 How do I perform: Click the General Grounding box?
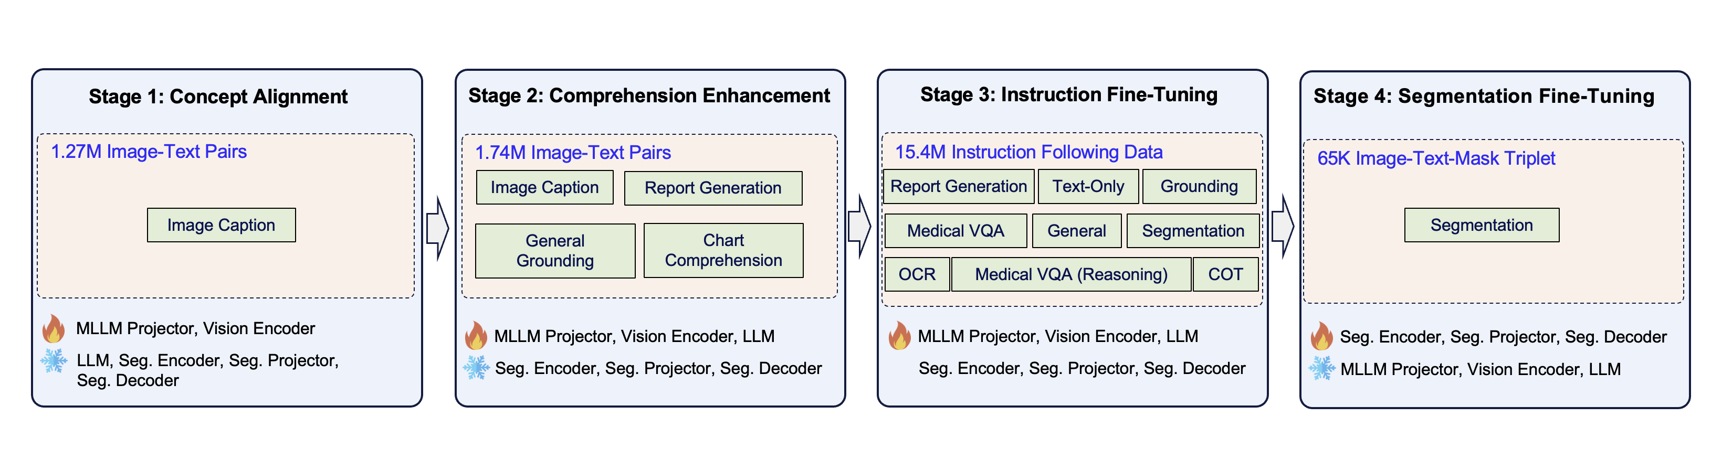(555, 250)
